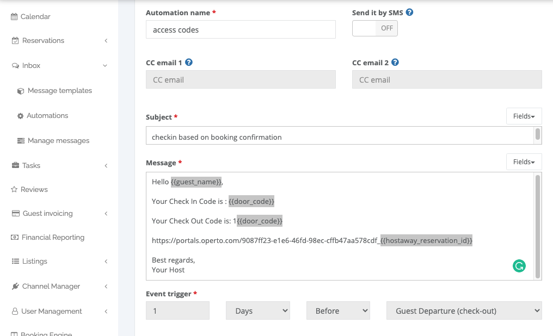Click the Grammarly icon in the message box
The image size is (553, 336).
(519, 266)
